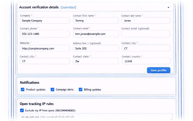This screenshot has height=121, width=193.
Task: Collapse the Account verification details section arrow
Action: point(168,7)
